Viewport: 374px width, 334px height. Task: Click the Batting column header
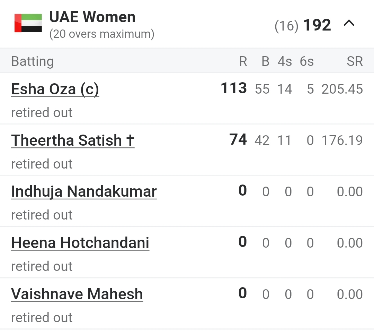[33, 61]
